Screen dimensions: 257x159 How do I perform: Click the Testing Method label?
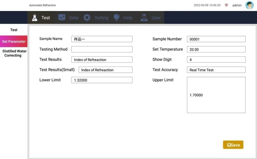[x=53, y=49]
